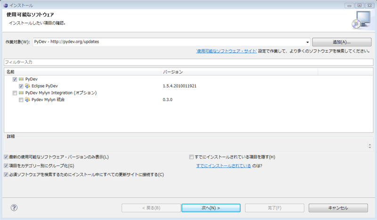Toggle 最新の使用可能なソフトウェア・バージョンのみ表示 checkbox
Image resolution: width=377 pixels, height=220 pixels.
click(6, 157)
